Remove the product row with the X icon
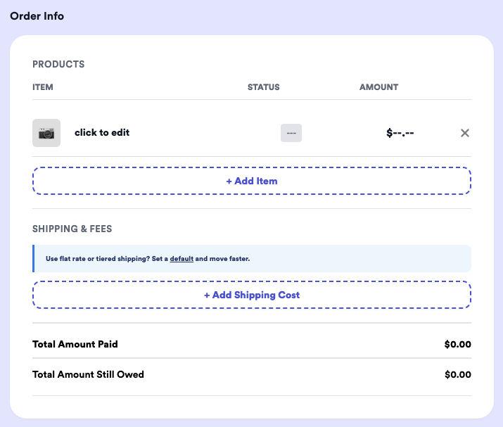The height and width of the screenshot is (427, 503). [x=465, y=133]
